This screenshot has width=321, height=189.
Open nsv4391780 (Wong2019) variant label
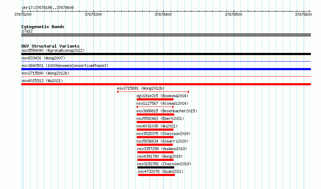[x=160, y=156]
